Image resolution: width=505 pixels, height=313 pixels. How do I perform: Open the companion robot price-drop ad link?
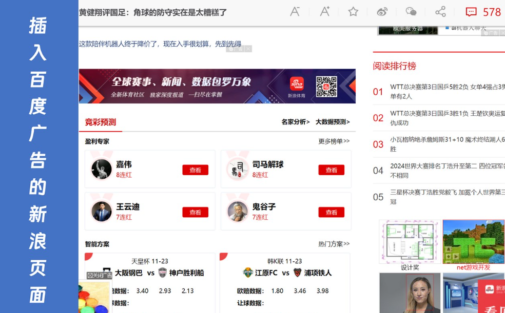[160, 44]
